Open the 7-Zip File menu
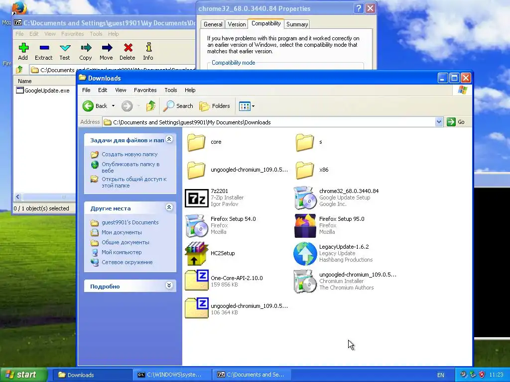This screenshot has height=382, width=510. [19, 34]
